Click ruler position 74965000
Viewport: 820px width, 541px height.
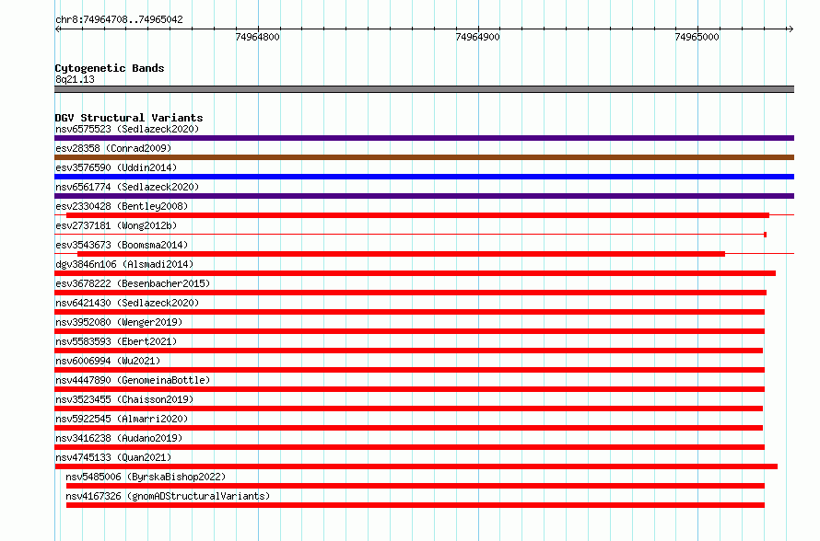(697, 37)
